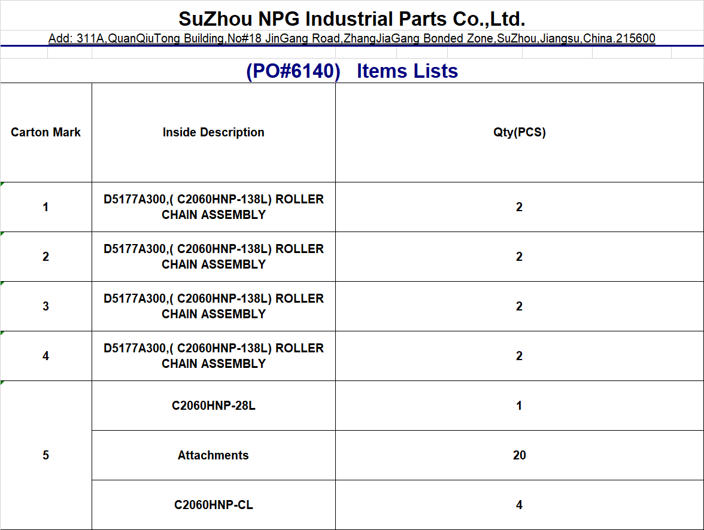Image resolution: width=704 pixels, height=530 pixels.
Task: Select roller chain description for carton 2
Action: pyautogui.click(x=213, y=257)
